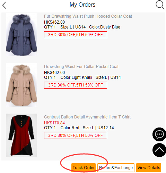Viewport: 166px width, 173px height.
Task: Click the Color:Dusty Blue detail text
Action: (x=105, y=27)
